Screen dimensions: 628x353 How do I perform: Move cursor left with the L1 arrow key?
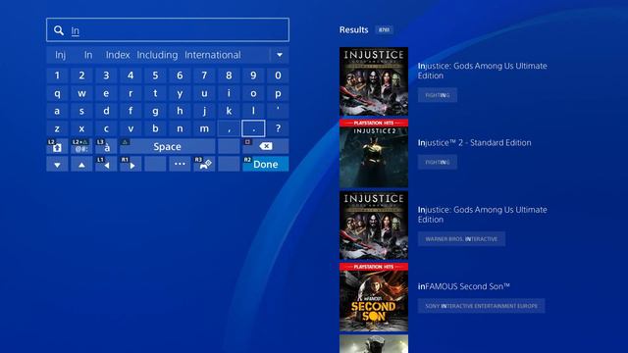click(106, 164)
